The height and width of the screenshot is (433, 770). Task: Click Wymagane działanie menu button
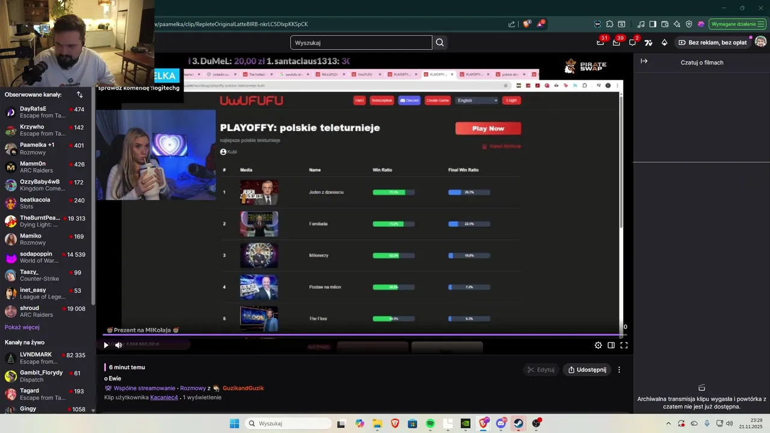coord(737,24)
